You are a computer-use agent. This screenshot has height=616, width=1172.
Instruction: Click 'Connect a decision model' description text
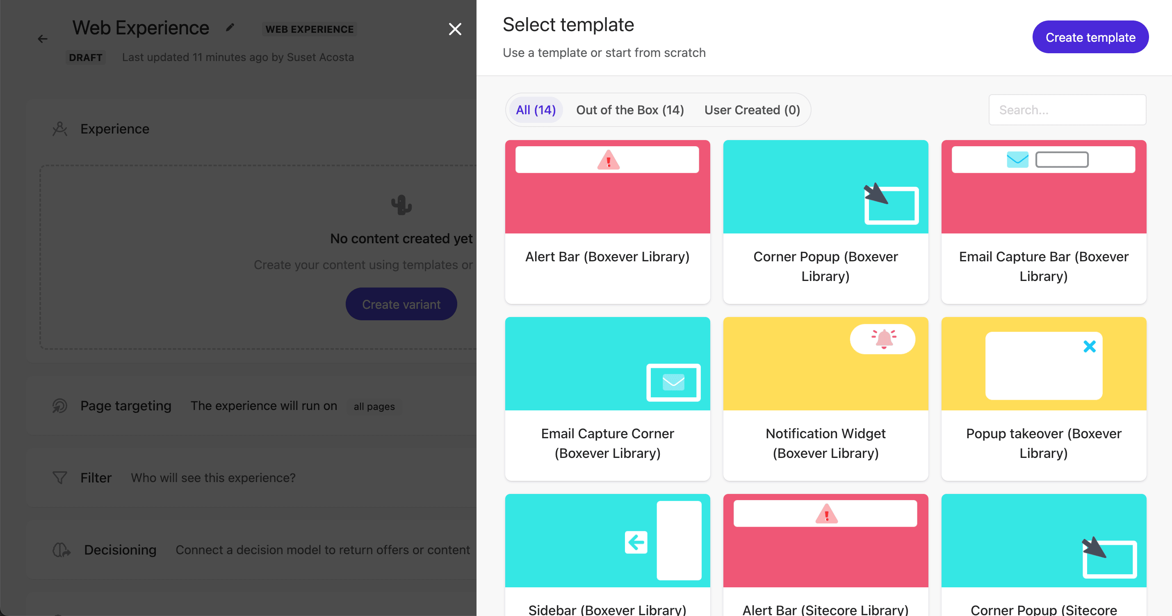(x=323, y=550)
